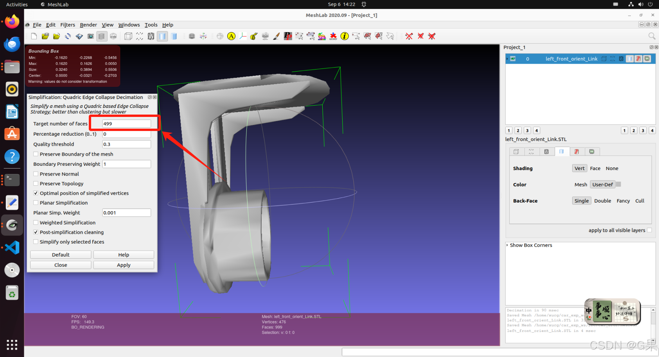
Task: Select the Z-painting brush tool
Action: [x=277, y=36]
